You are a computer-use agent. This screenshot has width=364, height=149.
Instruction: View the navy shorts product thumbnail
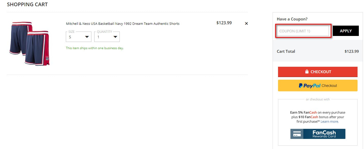click(29, 43)
